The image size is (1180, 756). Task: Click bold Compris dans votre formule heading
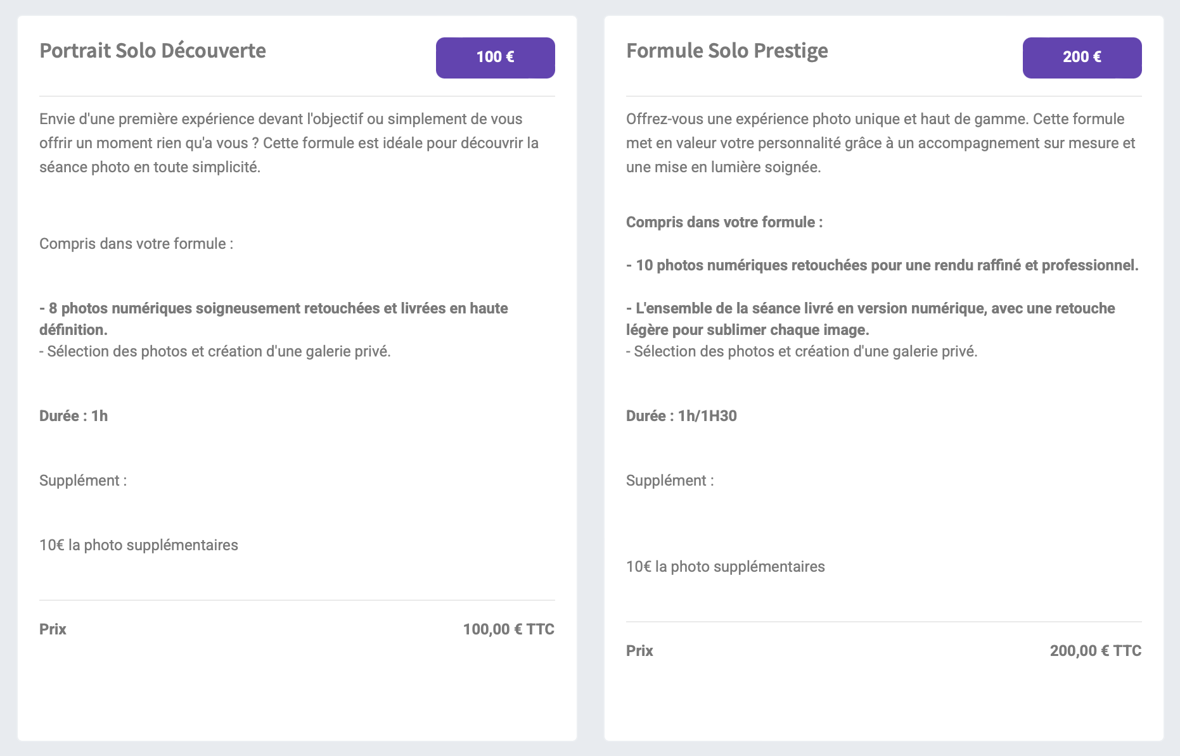click(724, 222)
